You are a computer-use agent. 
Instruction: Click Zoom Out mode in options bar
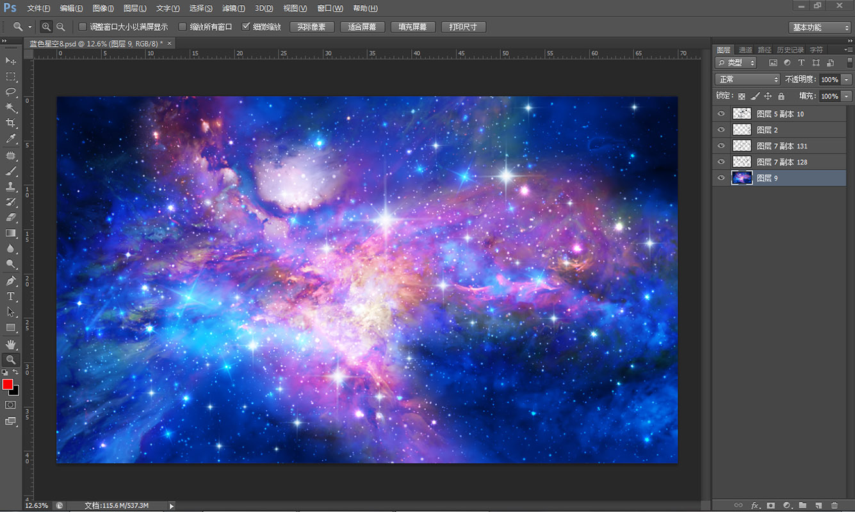coord(60,27)
